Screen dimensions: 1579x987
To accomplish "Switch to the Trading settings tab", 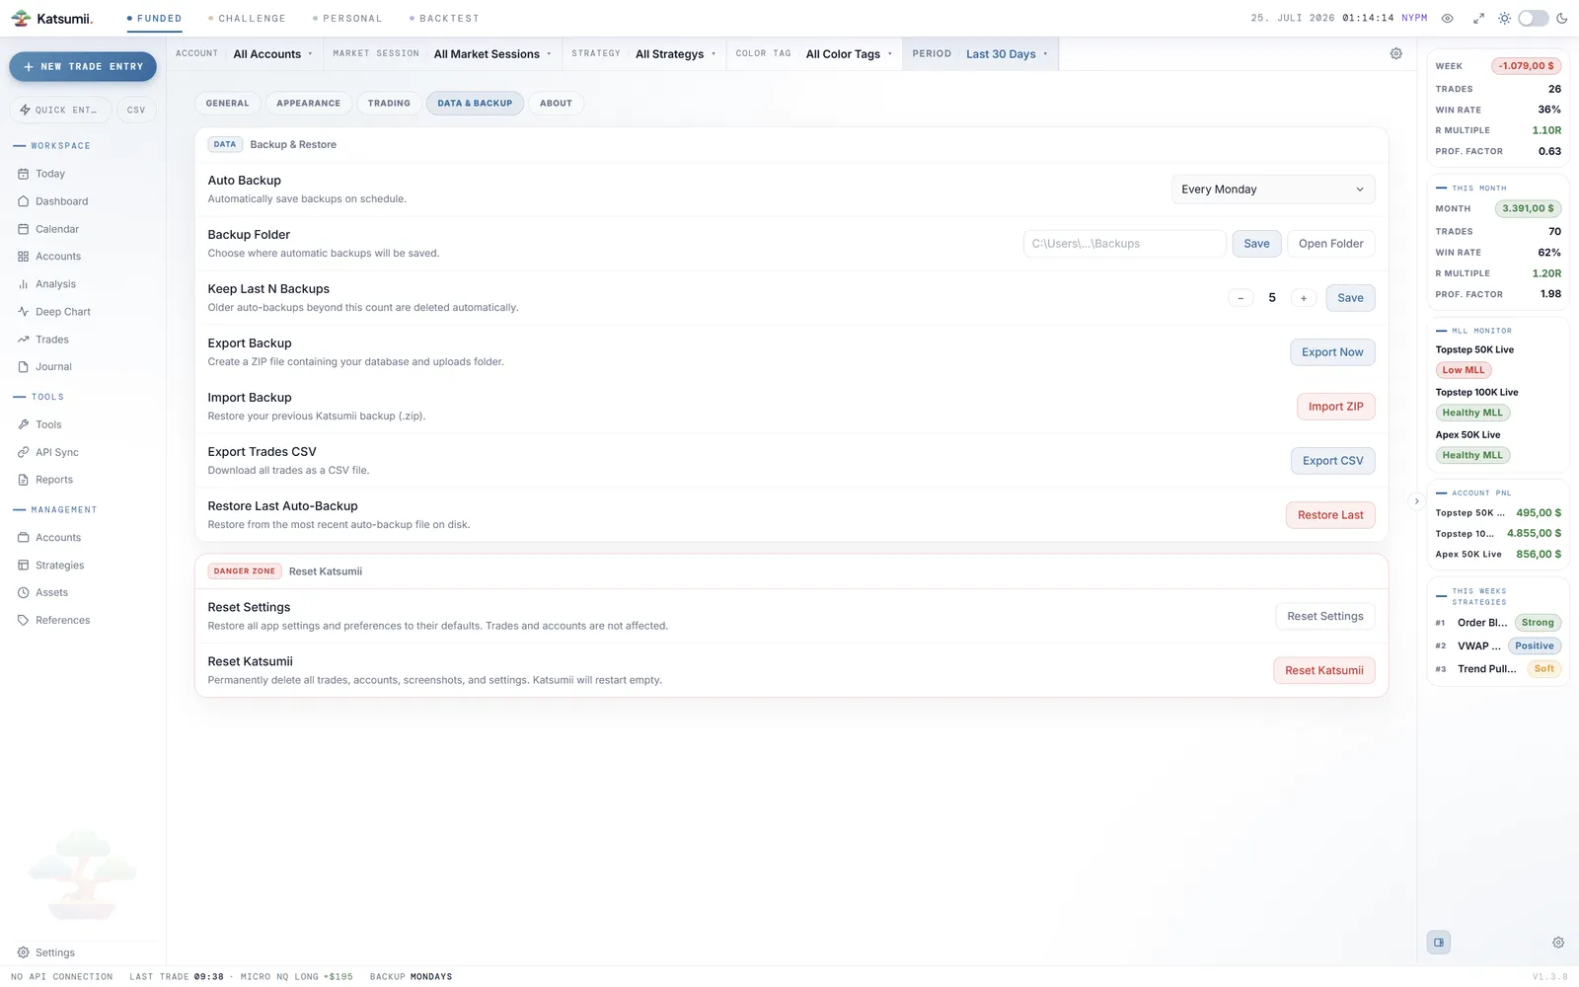I will [389, 104].
